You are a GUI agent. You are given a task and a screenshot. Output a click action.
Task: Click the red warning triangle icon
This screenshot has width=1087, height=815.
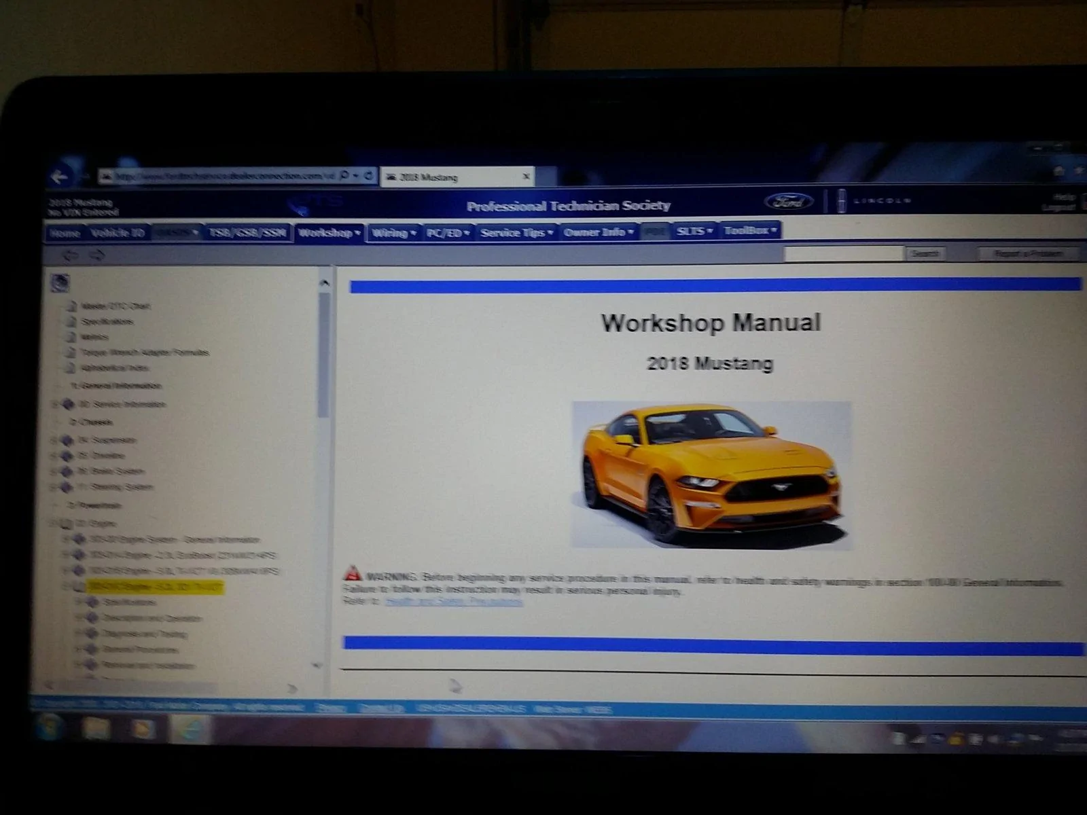[352, 574]
